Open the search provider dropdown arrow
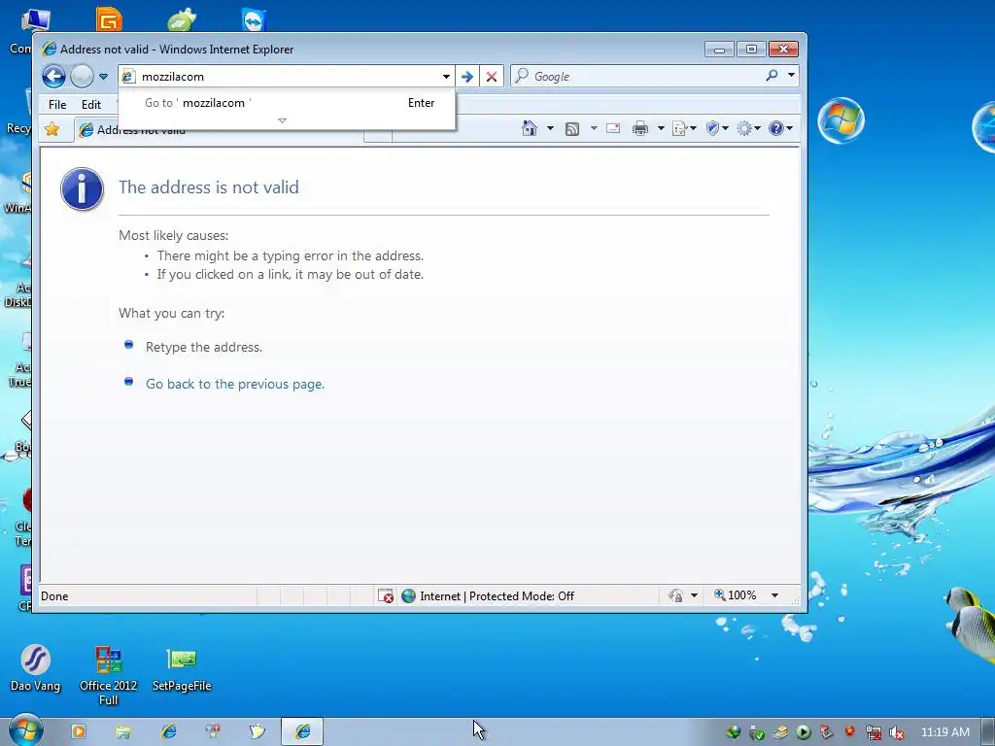 pos(791,76)
